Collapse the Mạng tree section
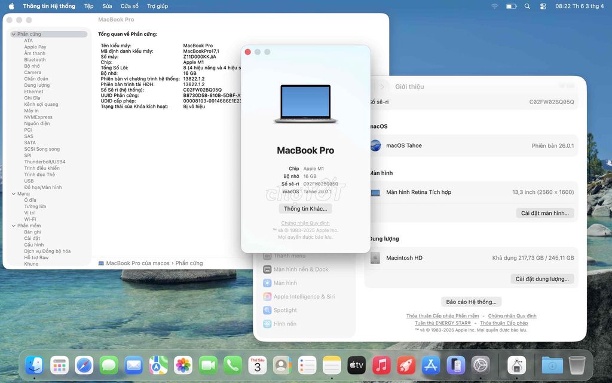This screenshot has width=612, height=383. pos(14,194)
